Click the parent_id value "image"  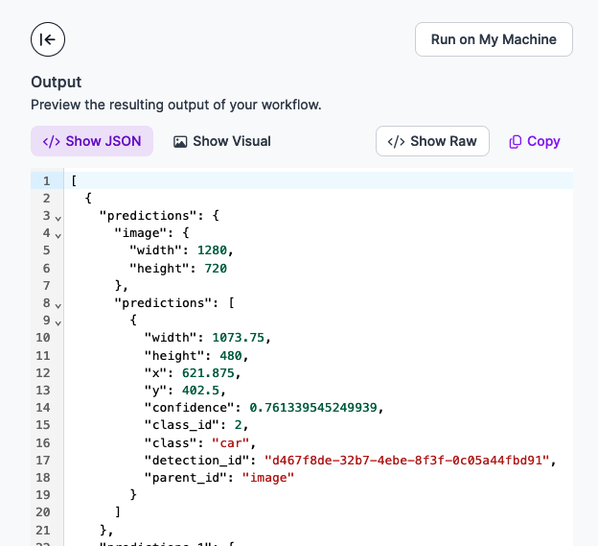tap(266, 477)
